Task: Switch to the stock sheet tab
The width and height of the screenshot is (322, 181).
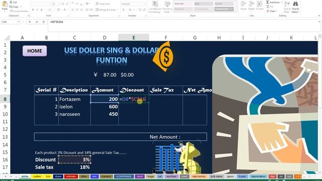Action: point(140,176)
